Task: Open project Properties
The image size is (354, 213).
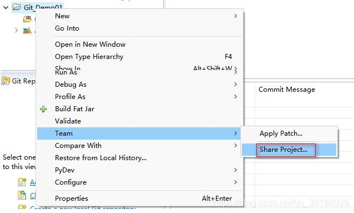Action: 140,199
